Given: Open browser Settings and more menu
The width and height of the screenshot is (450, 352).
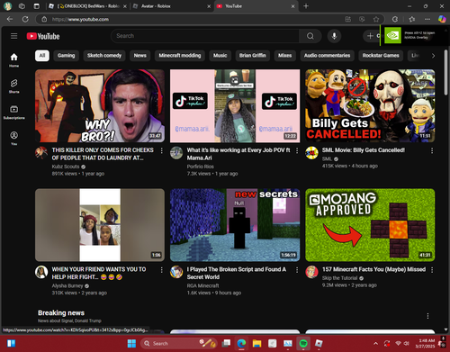Looking at the screenshot, I should coord(427,19).
